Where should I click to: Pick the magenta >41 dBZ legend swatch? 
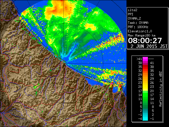coord(145,59)
